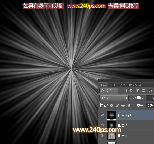
Task: Switch to the 通道 tab
Action: coord(113,85)
